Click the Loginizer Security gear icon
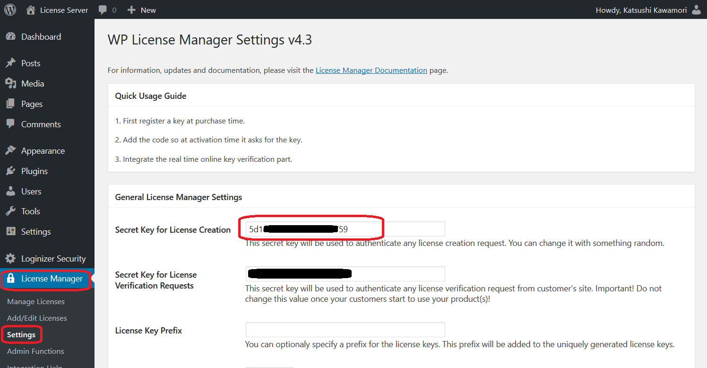 click(x=10, y=259)
